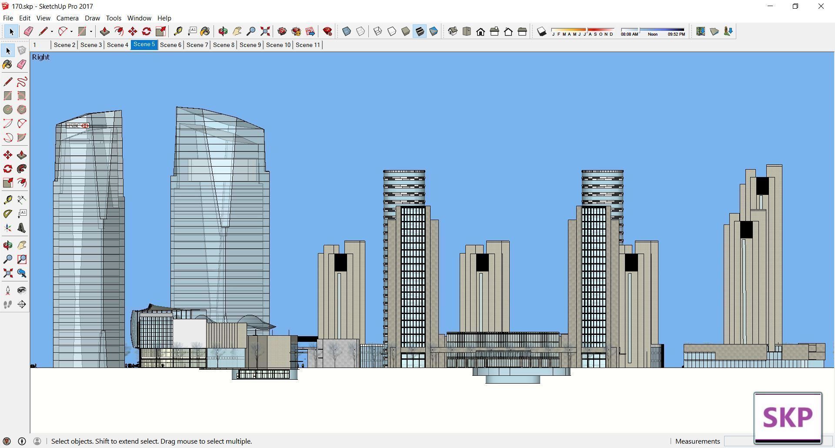Toggle Shadows on or off
The width and height of the screenshot is (835, 448).
541,31
